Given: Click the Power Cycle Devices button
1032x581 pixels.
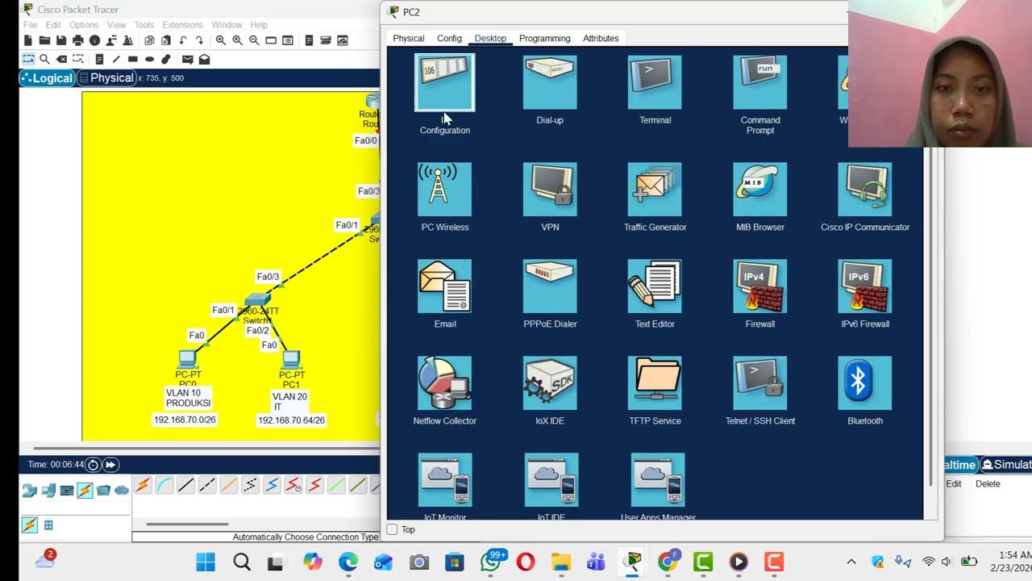Looking at the screenshot, I should [93, 464].
